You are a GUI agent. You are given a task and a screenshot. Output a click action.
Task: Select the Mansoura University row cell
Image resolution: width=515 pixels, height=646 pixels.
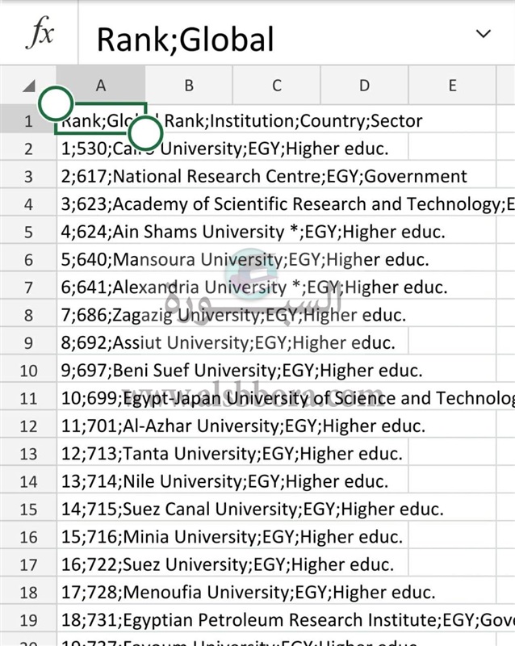101,260
